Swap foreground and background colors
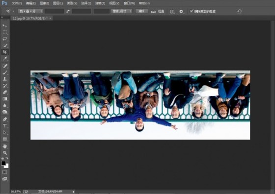Image resolution: width=275 pixels, height=194 pixels. (x=7, y=158)
